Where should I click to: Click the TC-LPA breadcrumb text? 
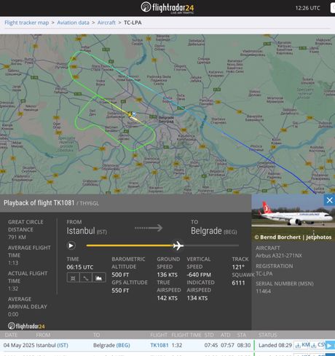click(133, 23)
